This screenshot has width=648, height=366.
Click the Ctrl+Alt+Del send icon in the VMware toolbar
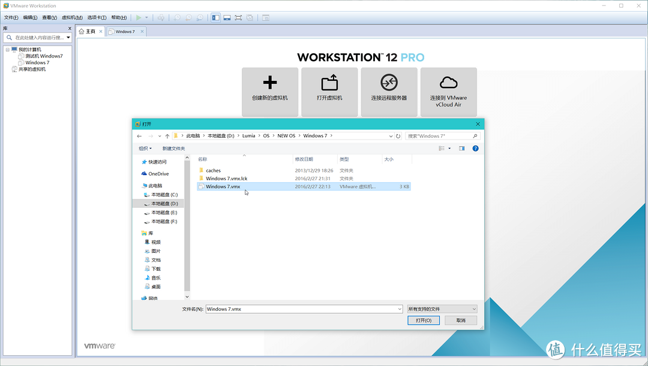point(161,18)
